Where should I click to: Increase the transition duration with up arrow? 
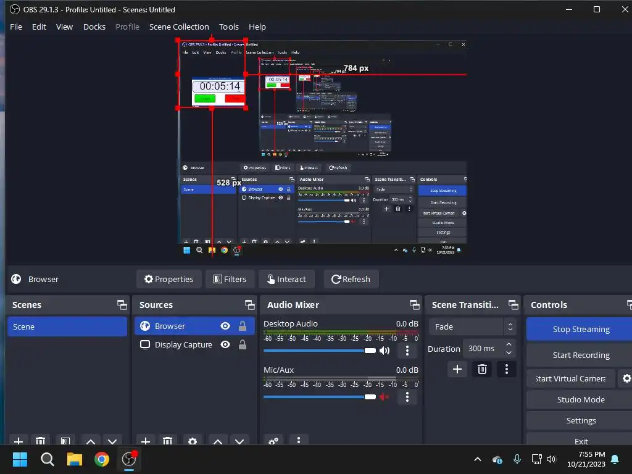click(509, 344)
